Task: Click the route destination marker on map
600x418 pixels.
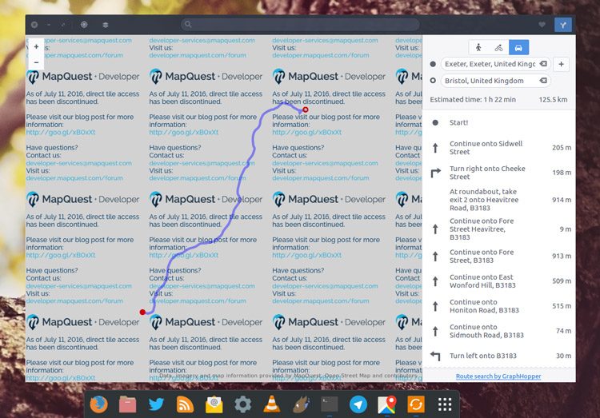Action: 305,110
